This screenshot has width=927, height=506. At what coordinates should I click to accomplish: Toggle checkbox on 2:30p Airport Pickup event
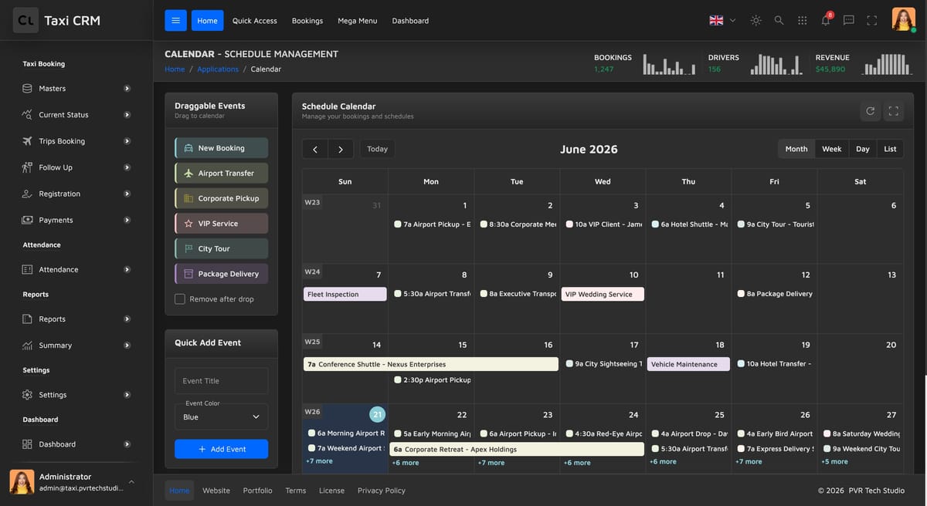[x=397, y=379]
